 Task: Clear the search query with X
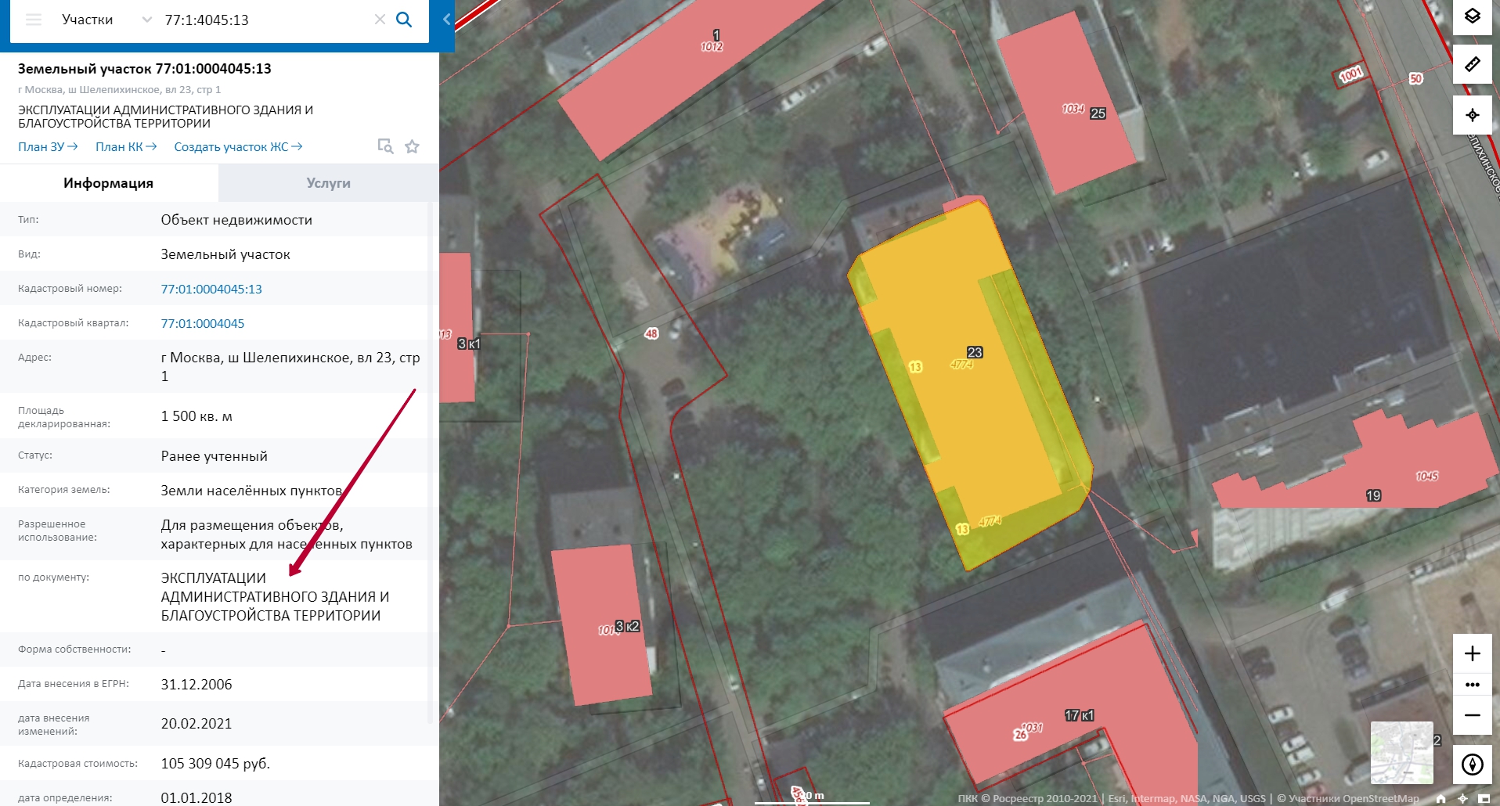380,20
